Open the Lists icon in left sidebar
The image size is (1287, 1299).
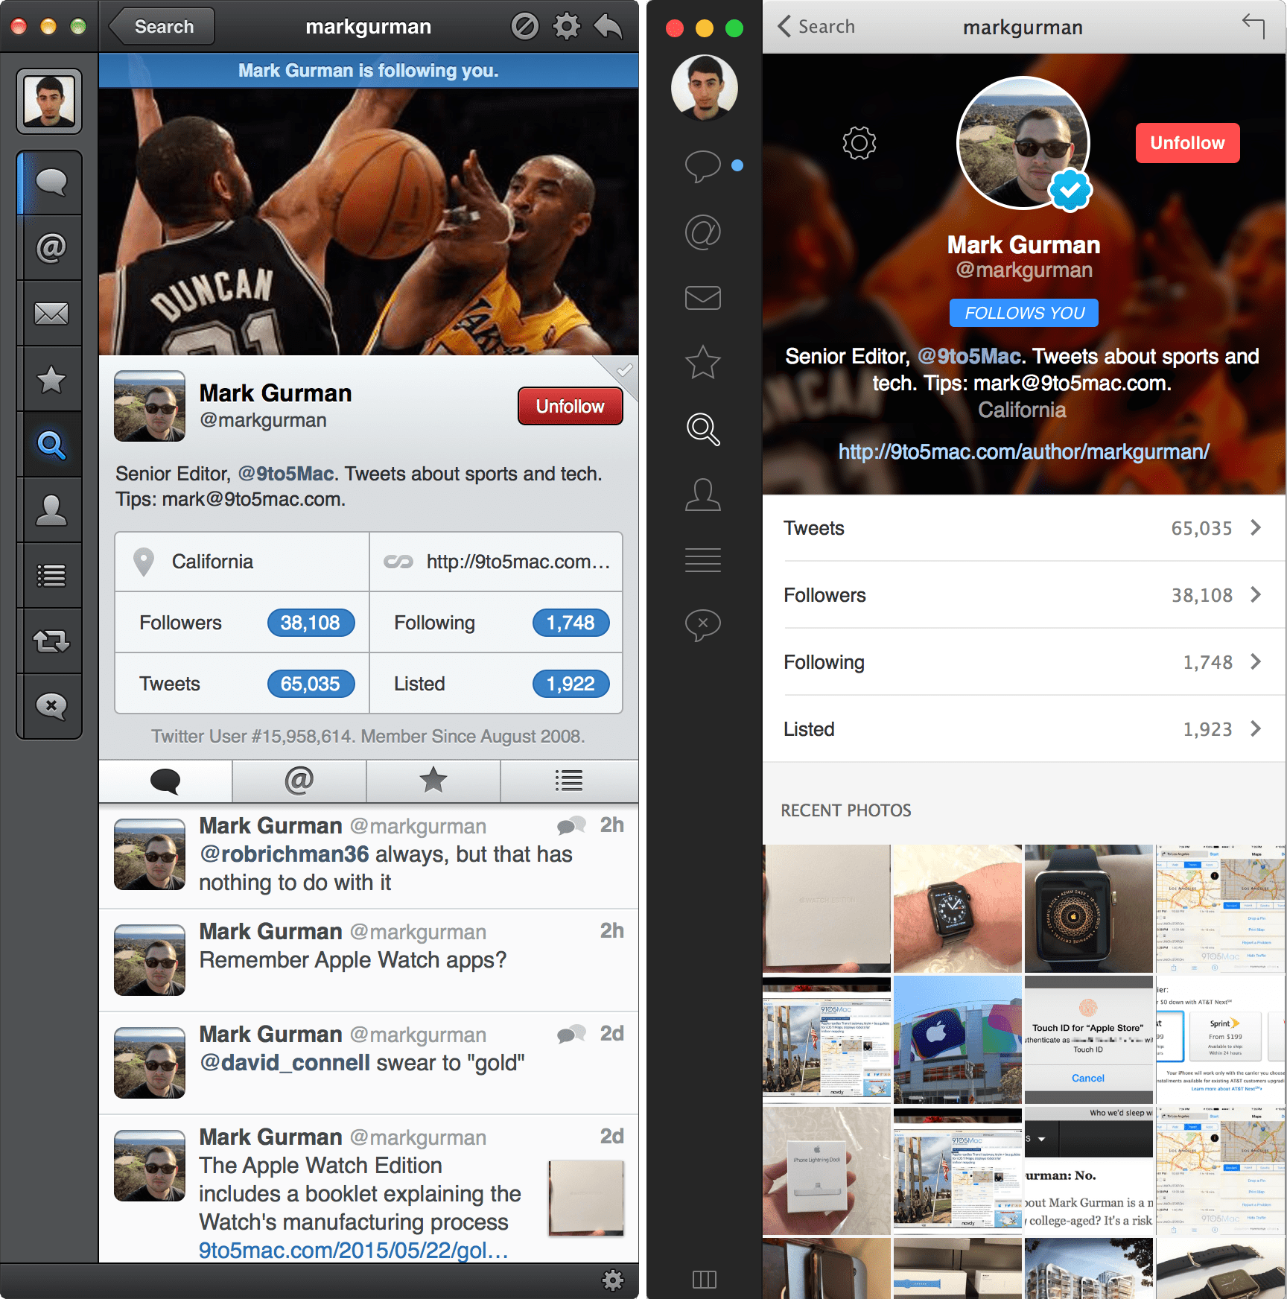(x=50, y=574)
